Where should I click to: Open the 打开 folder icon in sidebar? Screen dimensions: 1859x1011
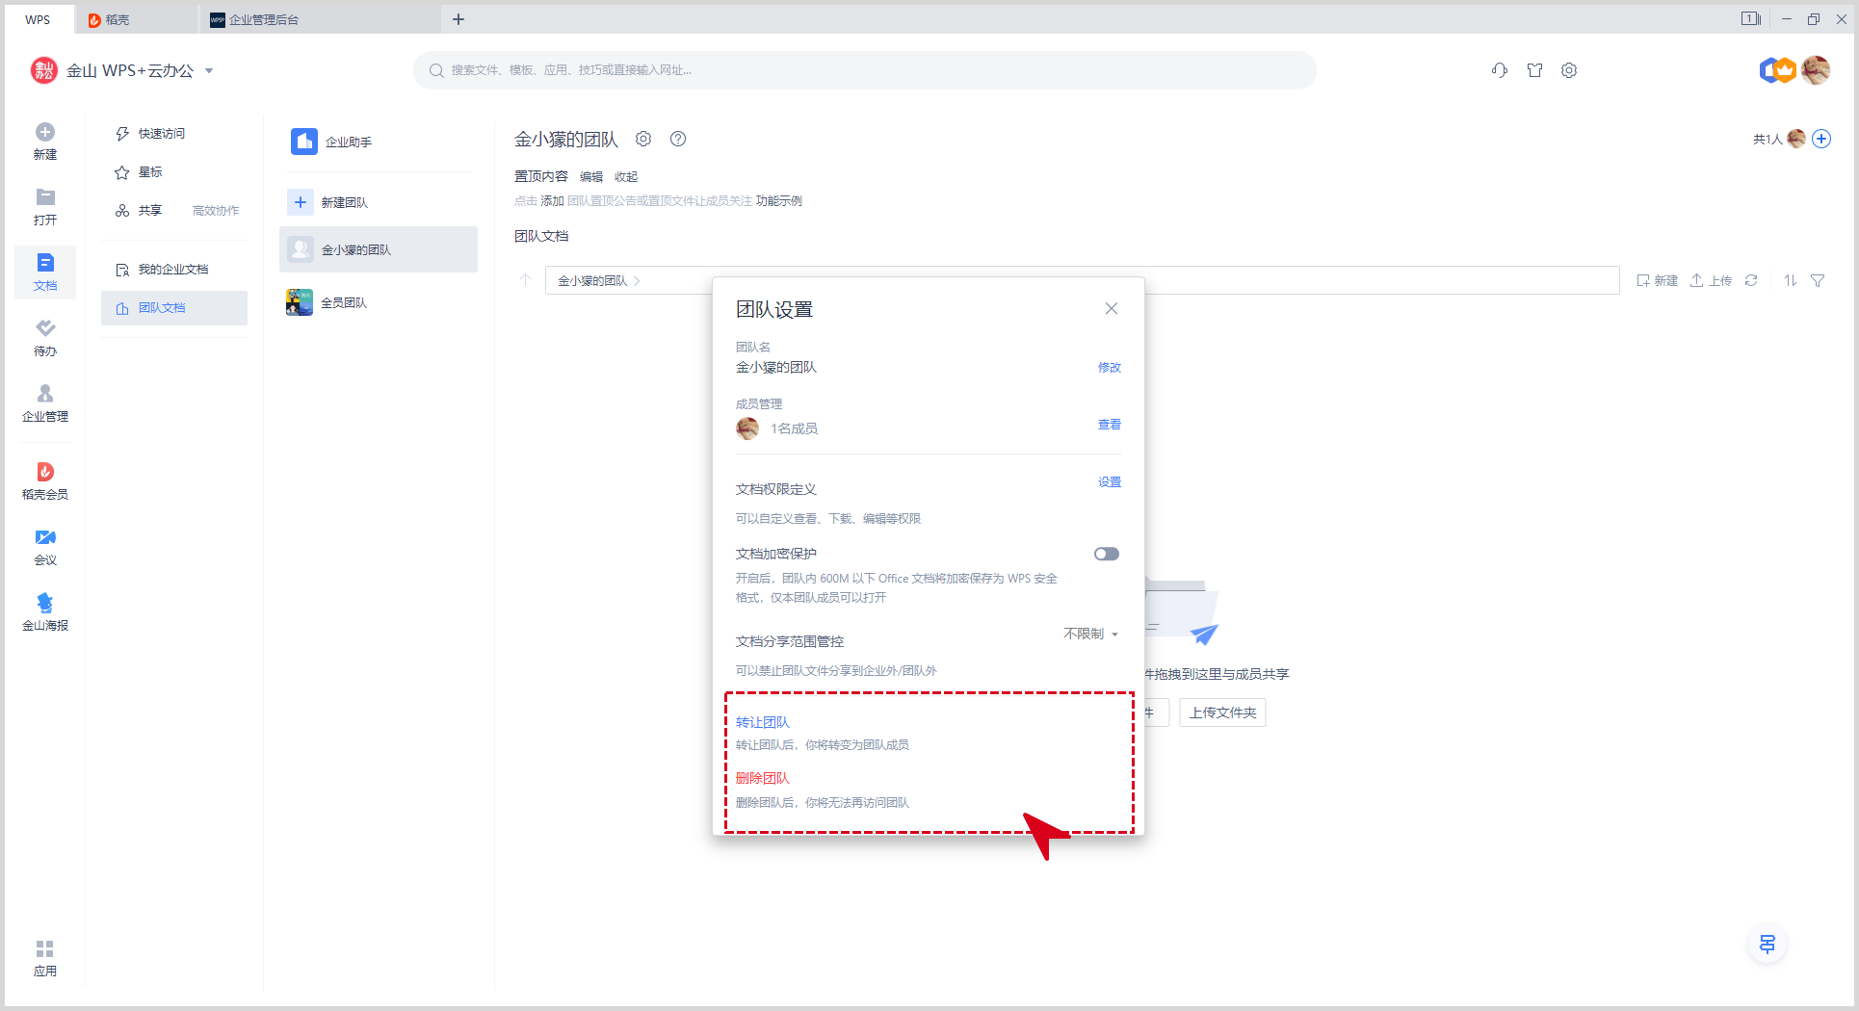pyautogui.click(x=45, y=196)
